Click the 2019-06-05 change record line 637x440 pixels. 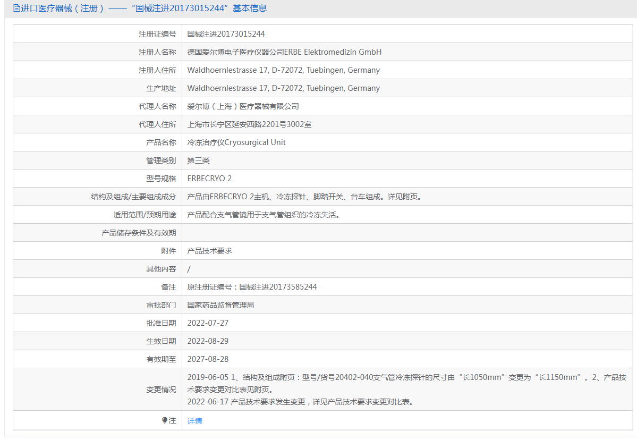[x=406, y=384]
